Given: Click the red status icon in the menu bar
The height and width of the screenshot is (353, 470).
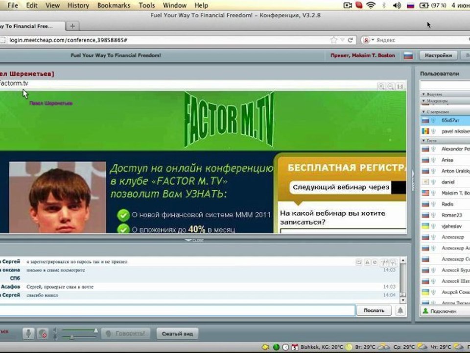Looking at the screenshot, I should coord(359,5).
